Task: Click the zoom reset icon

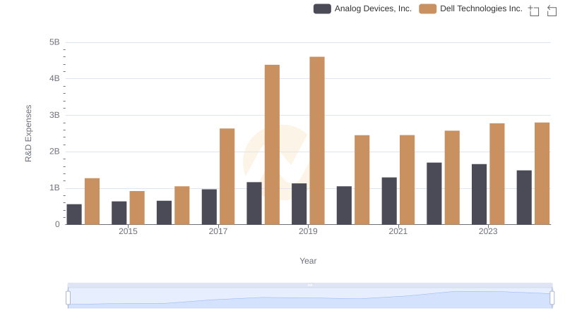Action: pyautogui.click(x=552, y=11)
